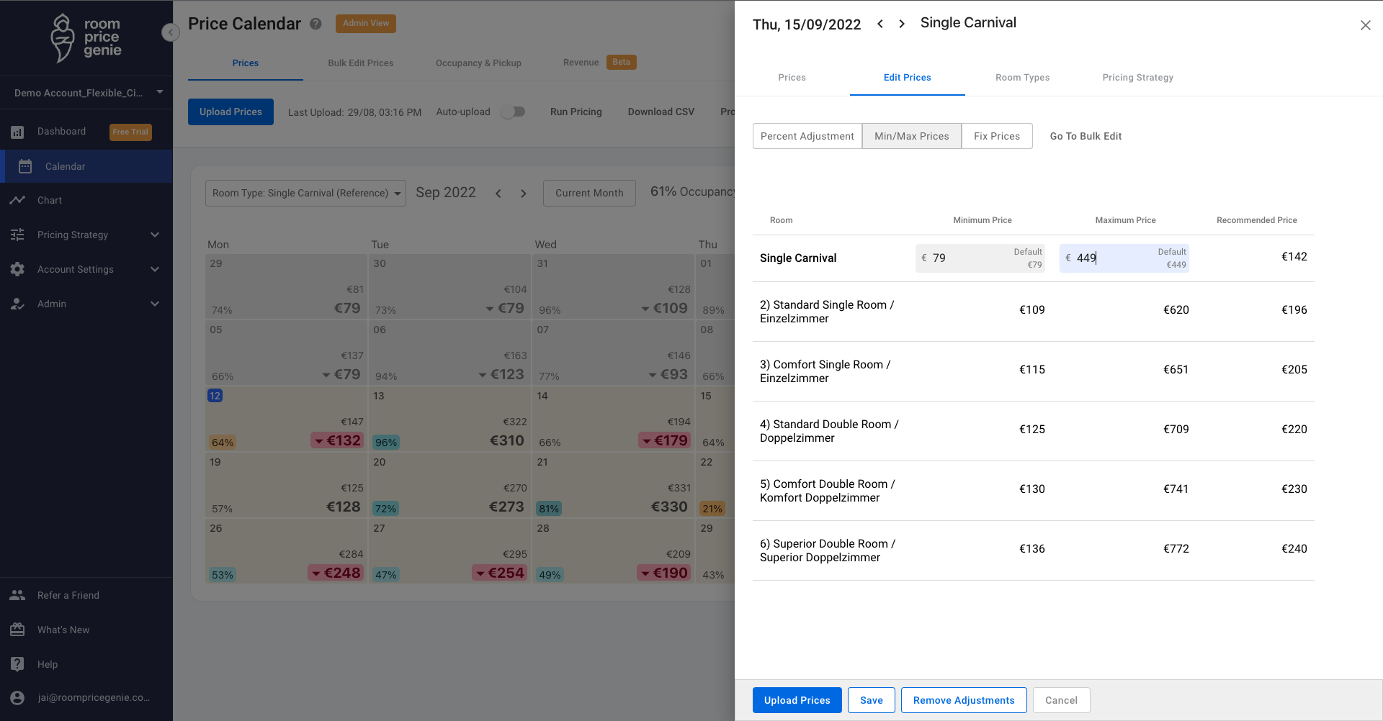Viewport: 1383px width, 721px height.
Task: Open the Help question mark icon
Action: tap(17, 663)
